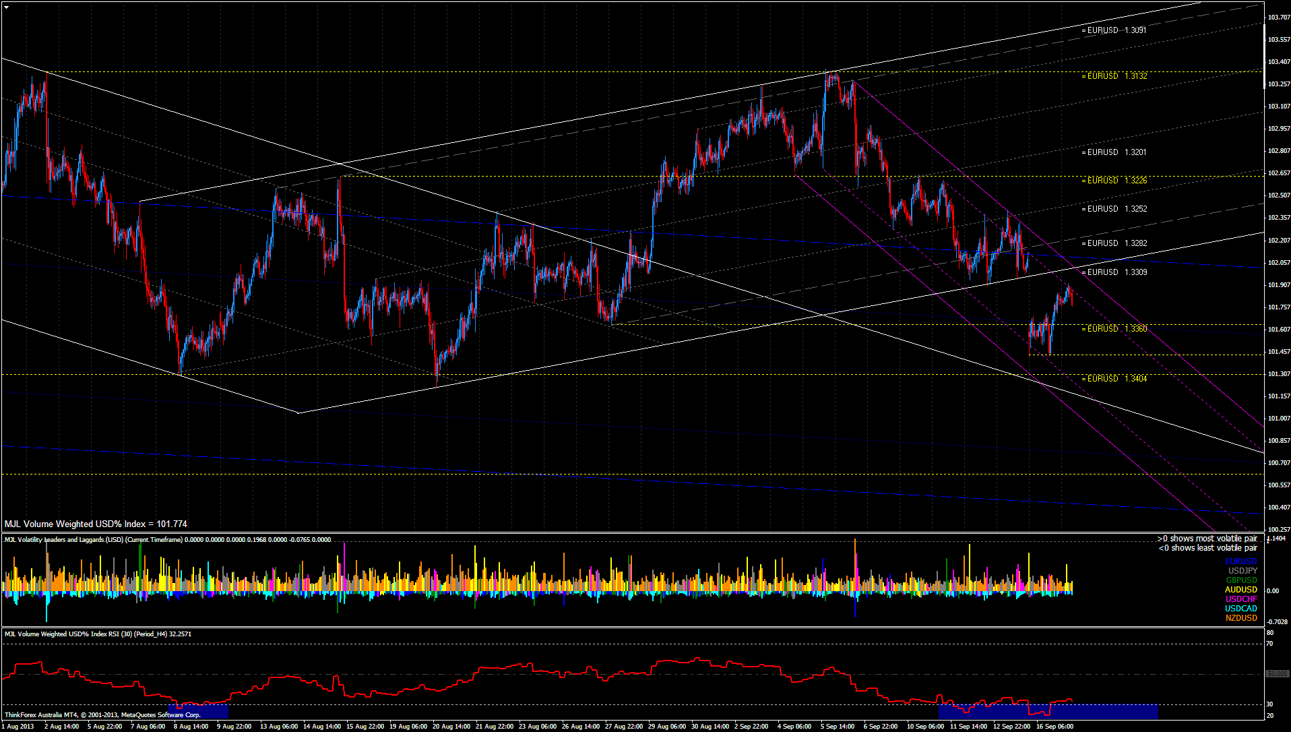Screen dimensions: 1291x732
Task: Click the 102.207 price scale label
Action: [x=1278, y=240]
